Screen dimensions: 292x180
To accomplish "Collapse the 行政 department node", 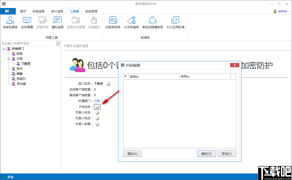I will click(9, 59).
